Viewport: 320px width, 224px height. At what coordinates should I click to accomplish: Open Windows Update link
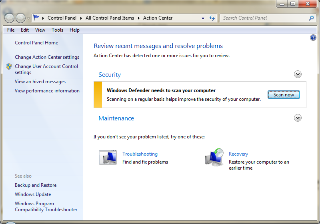click(x=33, y=194)
